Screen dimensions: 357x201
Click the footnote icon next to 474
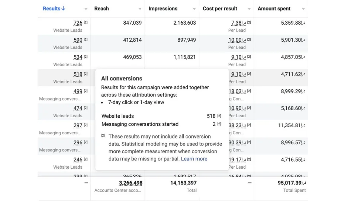86,108
